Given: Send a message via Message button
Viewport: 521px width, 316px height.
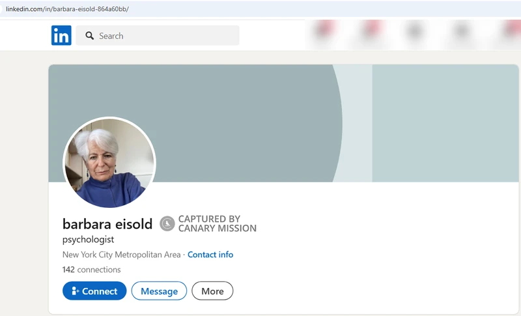Looking at the screenshot, I should pos(159,291).
